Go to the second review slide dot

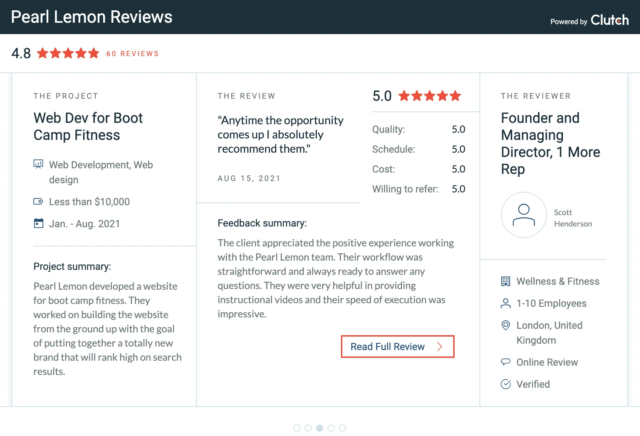308,428
